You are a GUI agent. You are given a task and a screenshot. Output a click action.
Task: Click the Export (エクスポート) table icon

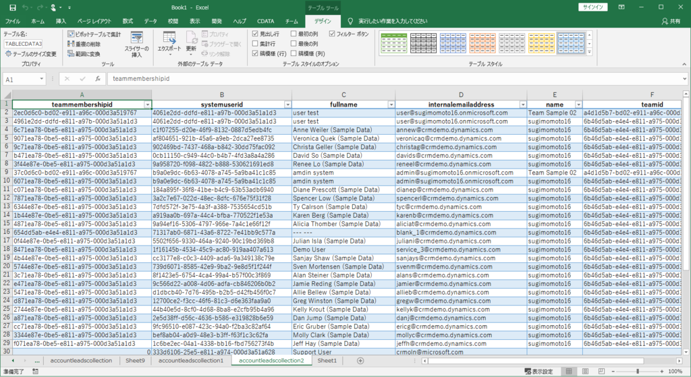169,38
